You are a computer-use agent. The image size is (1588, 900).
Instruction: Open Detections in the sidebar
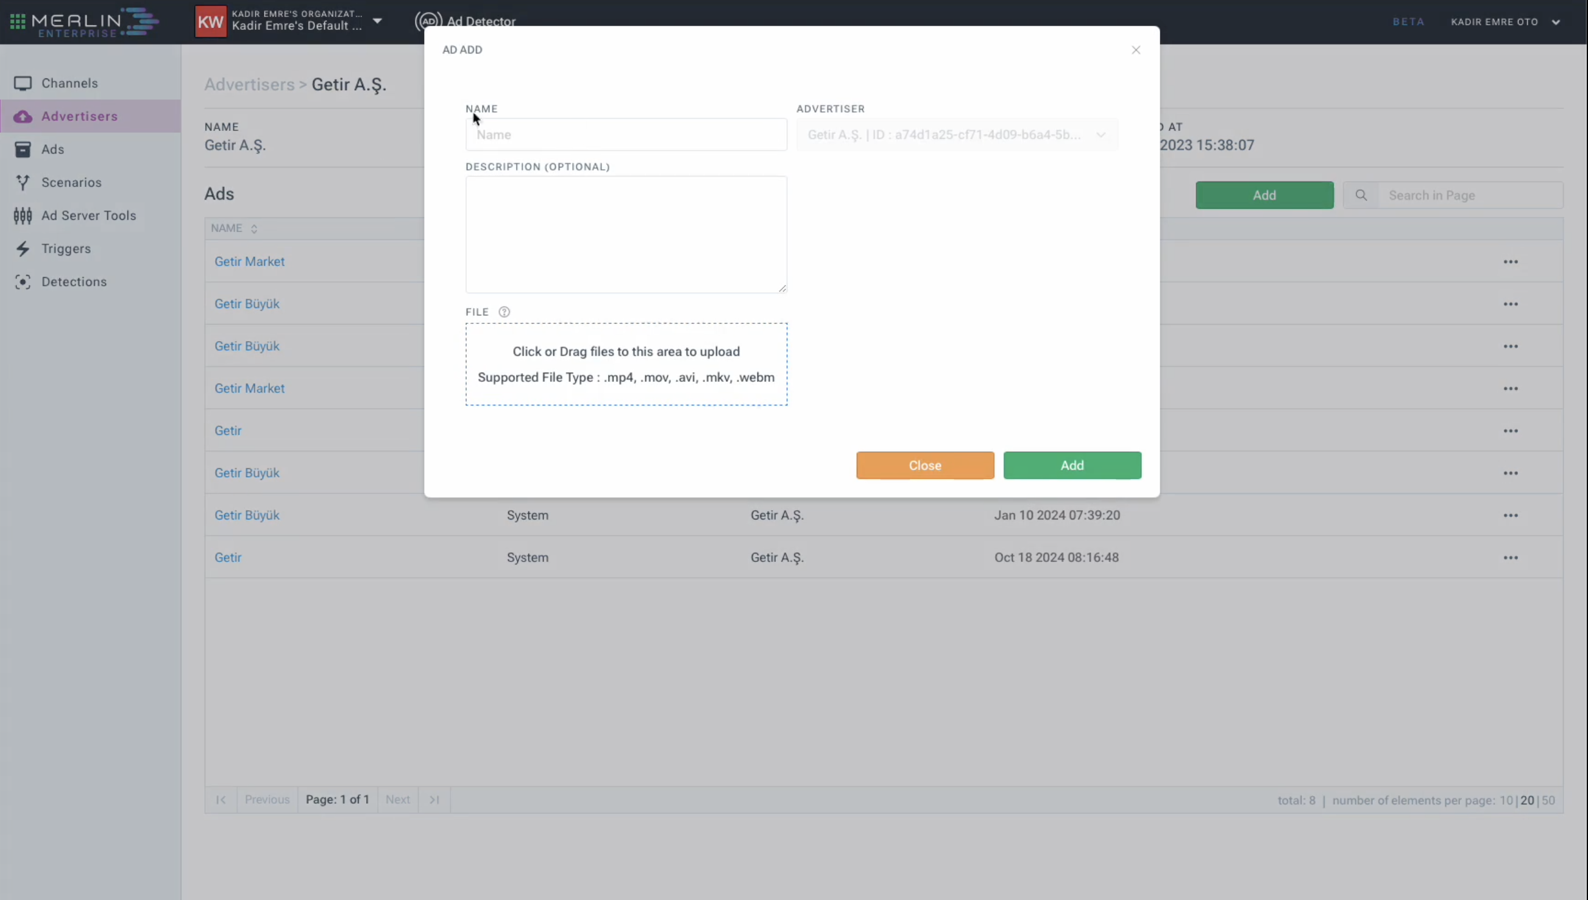[x=90, y=281]
